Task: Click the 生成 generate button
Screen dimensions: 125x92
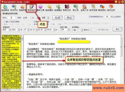Action: pyautogui.click(x=57, y=18)
